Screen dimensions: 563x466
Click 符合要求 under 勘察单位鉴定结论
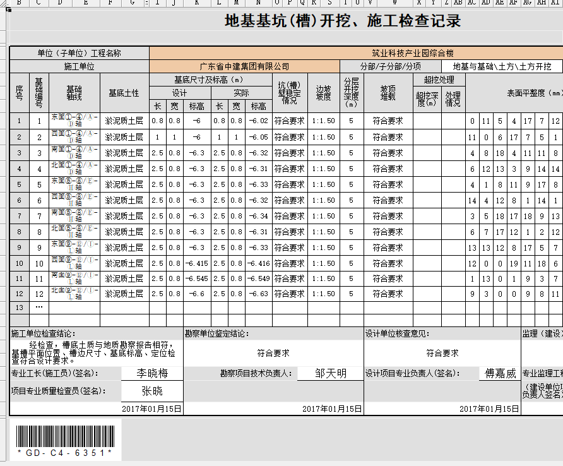pyautogui.click(x=273, y=353)
